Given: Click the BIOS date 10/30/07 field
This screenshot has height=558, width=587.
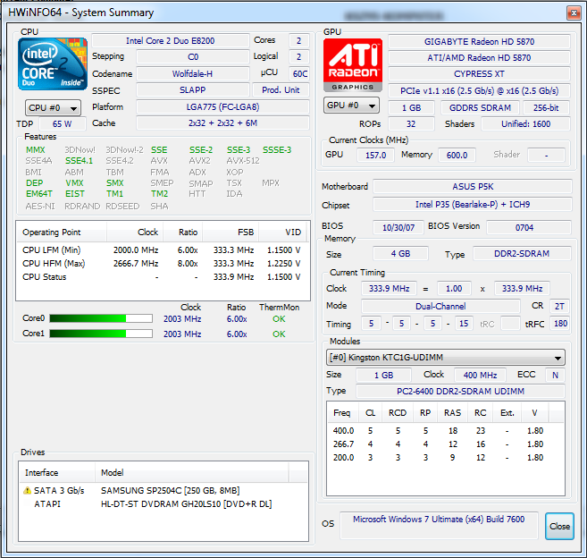Looking at the screenshot, I should (x=398, y=228).
